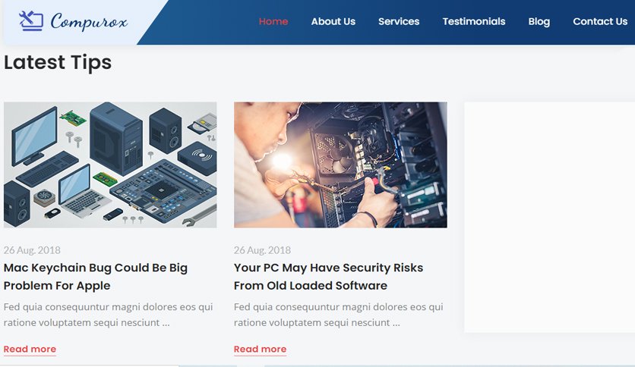Select the Latest Tips heading
The image size is (635, 367).
pyautogui.click(x=58, y=63)
